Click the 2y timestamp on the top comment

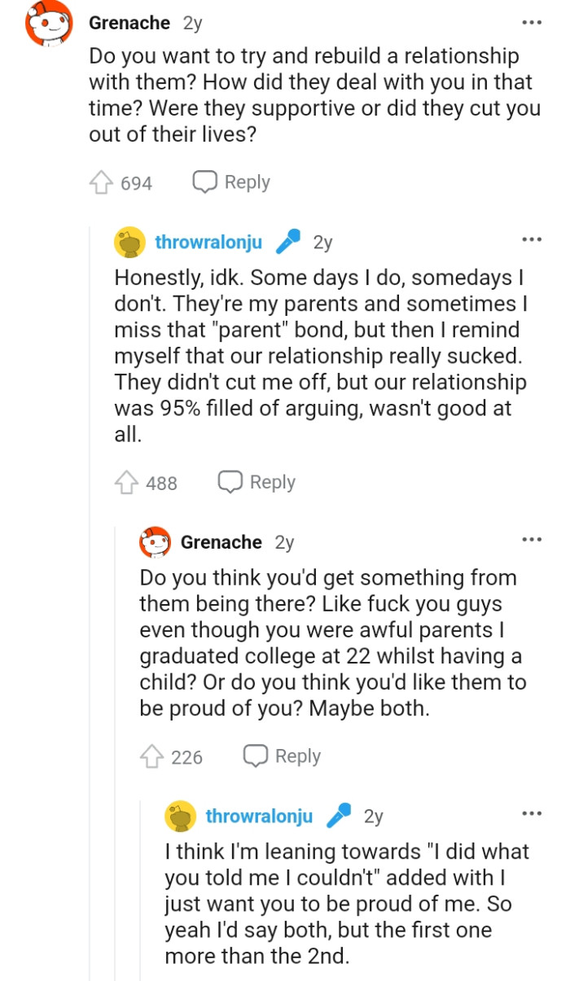(x=185, y=22)
